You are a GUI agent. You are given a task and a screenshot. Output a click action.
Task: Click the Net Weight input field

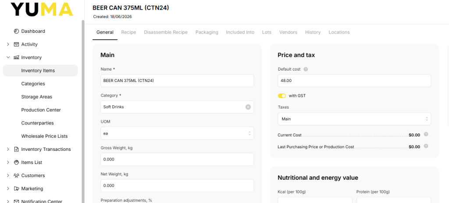[x=177, y=185]
